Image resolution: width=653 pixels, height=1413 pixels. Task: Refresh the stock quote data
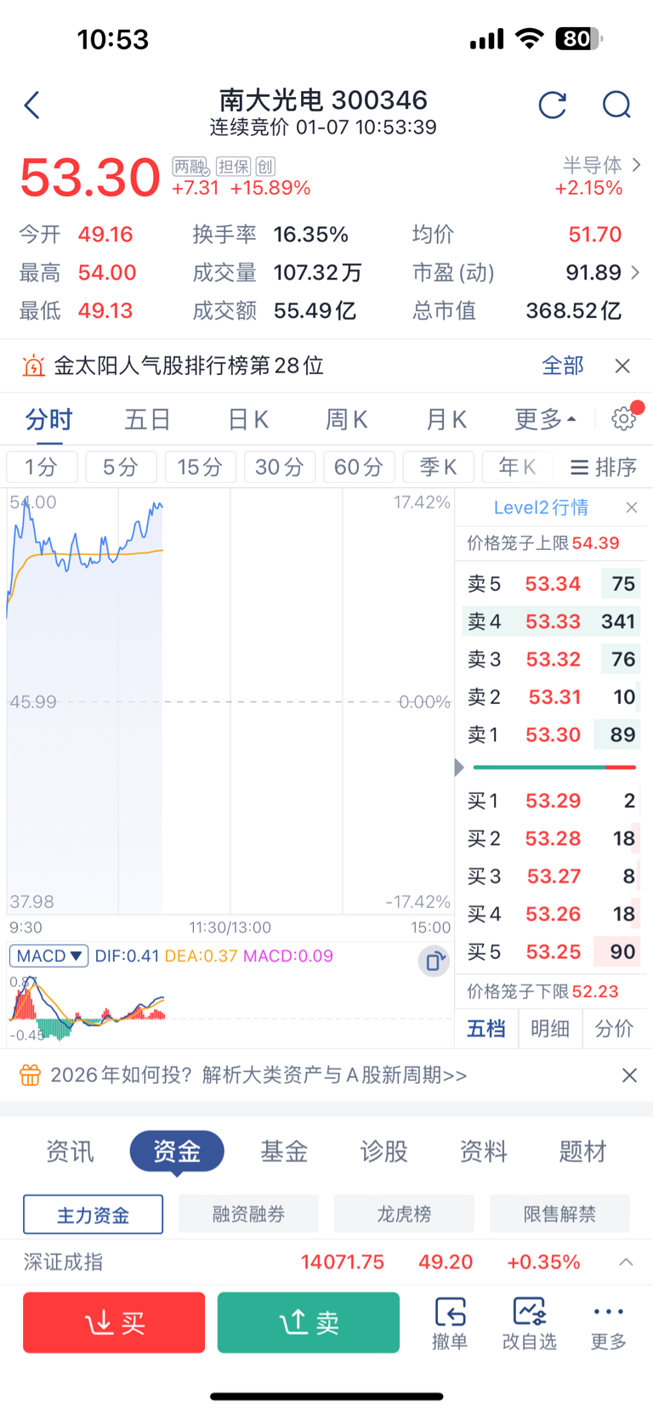tap(553, 105)
